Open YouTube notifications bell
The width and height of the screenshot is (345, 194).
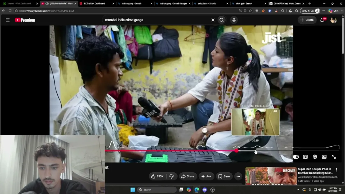[x=322, y=20]
